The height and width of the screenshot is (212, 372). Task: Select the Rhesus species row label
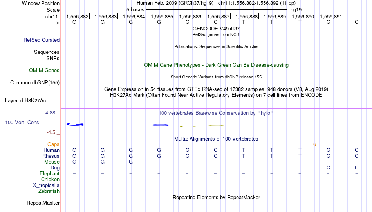[x=51, y=156]
